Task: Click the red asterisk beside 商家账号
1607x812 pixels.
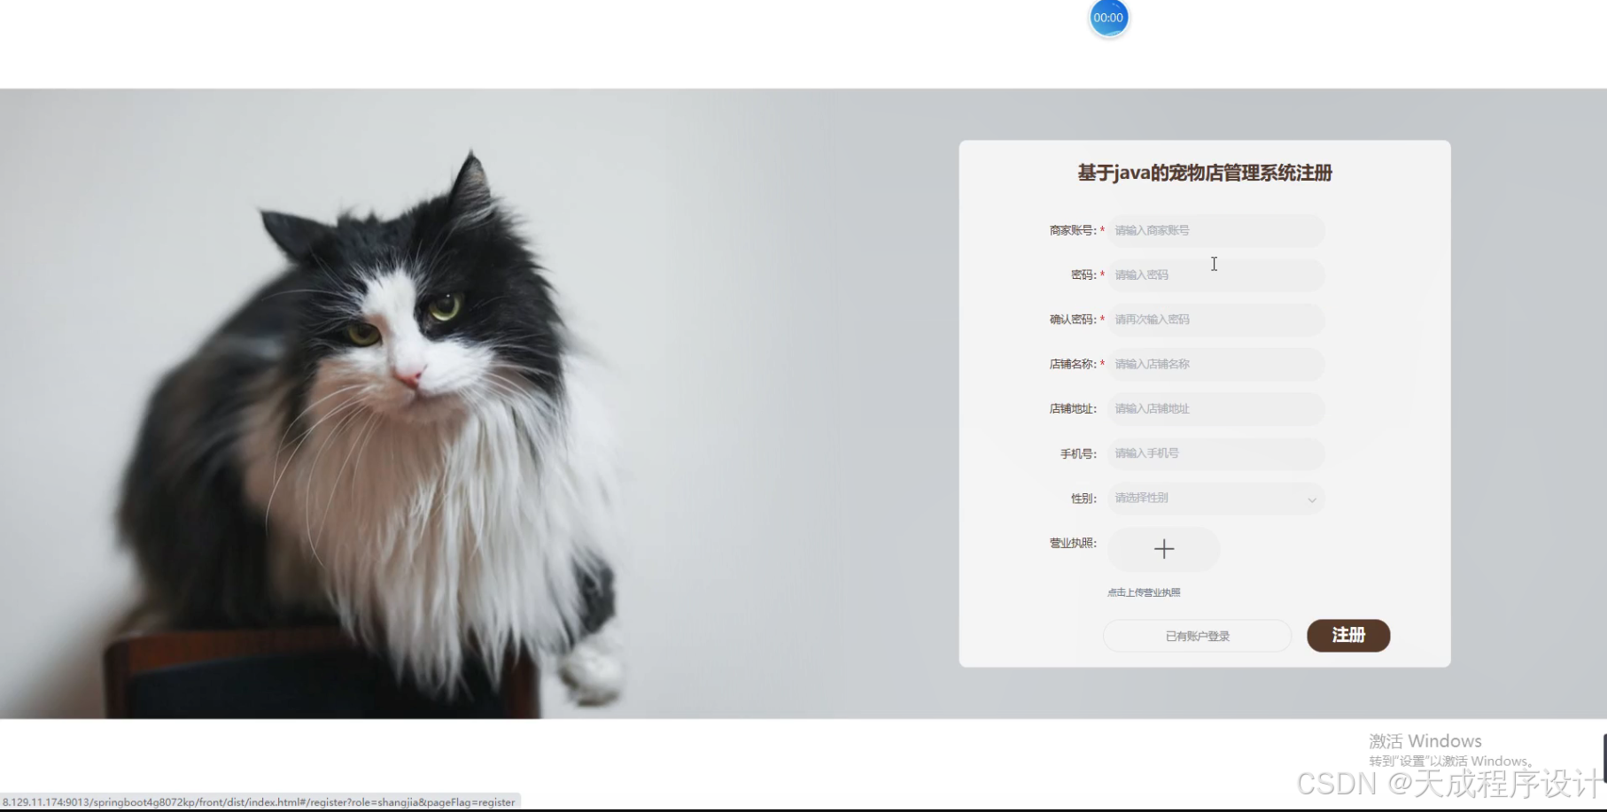Action: [1103, 230]
